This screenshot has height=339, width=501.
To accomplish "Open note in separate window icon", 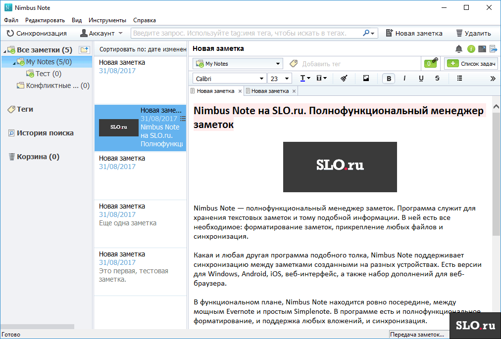I will pyautogui.click(x=482, y=49).
